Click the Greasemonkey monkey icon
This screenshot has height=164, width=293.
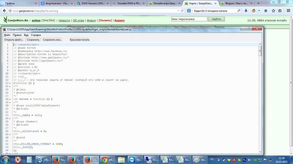254,11
